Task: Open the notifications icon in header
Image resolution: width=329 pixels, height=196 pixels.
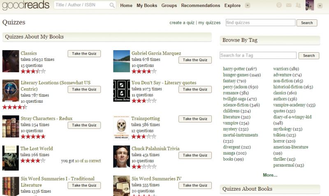Action: (279, 5)
